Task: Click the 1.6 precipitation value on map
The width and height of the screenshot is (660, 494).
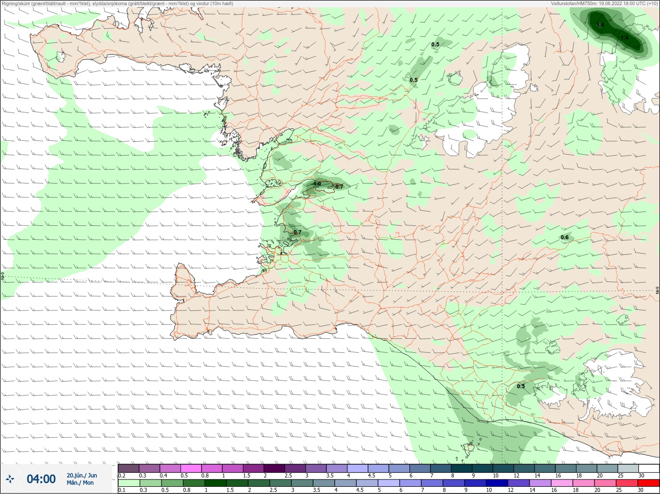Action: (x=600, y=25)
